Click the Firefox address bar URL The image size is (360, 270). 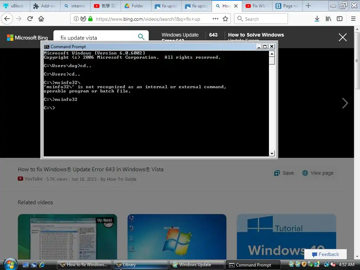point(148,19)
